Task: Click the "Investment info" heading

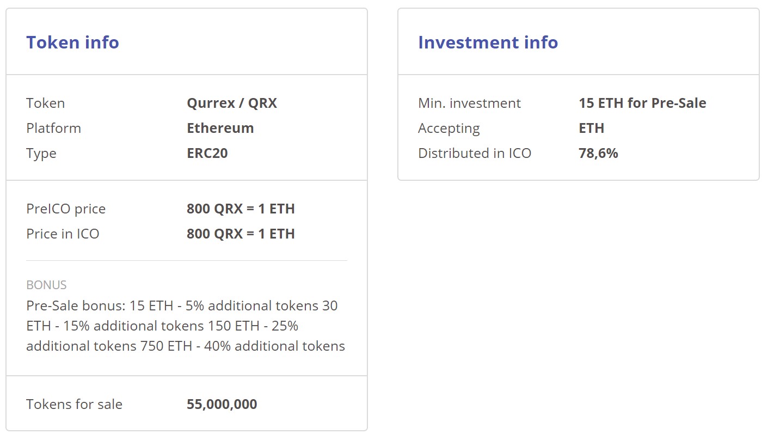Action: (x=488, y=42)
